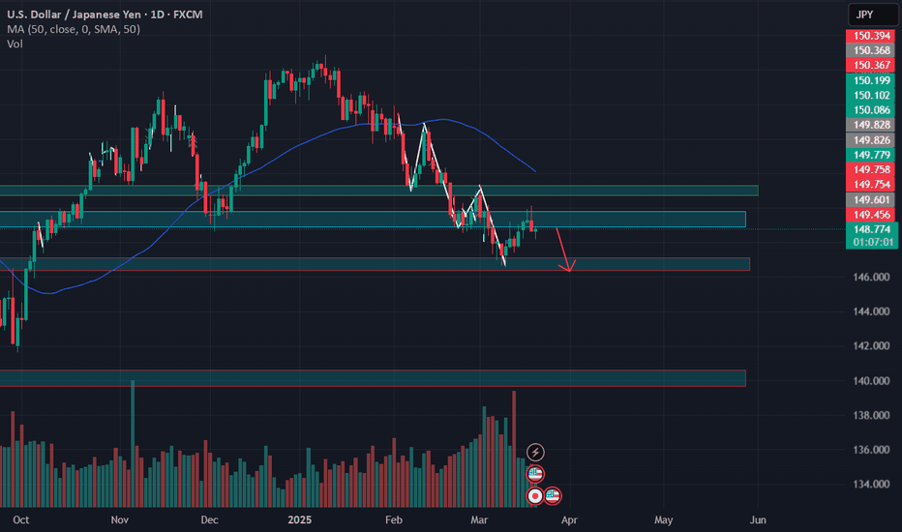Click the 149.826 gray price label
This screenshot has width=902, height=532.
[871, 140]
